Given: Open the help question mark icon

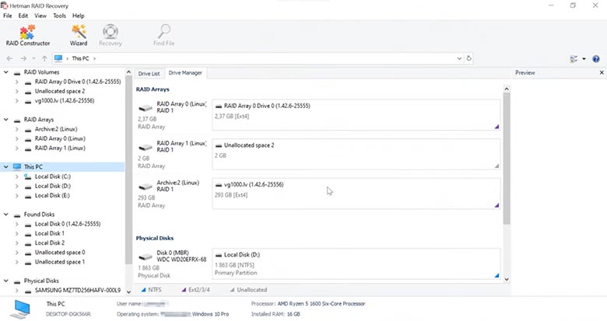Looking at the screenshot, I should [x=596, y=58].
